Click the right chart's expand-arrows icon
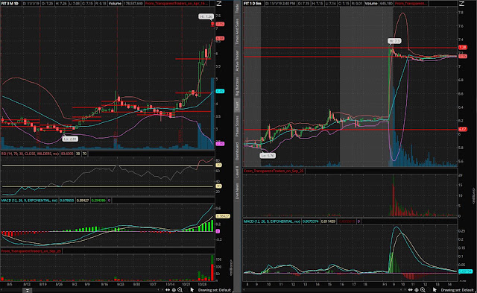 click(411, 290)
